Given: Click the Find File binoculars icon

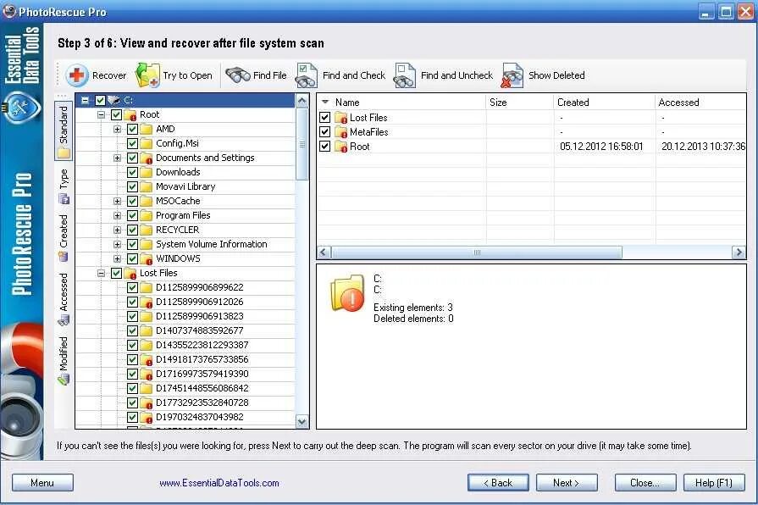Looking at the screenshot, I should (237, 75).
